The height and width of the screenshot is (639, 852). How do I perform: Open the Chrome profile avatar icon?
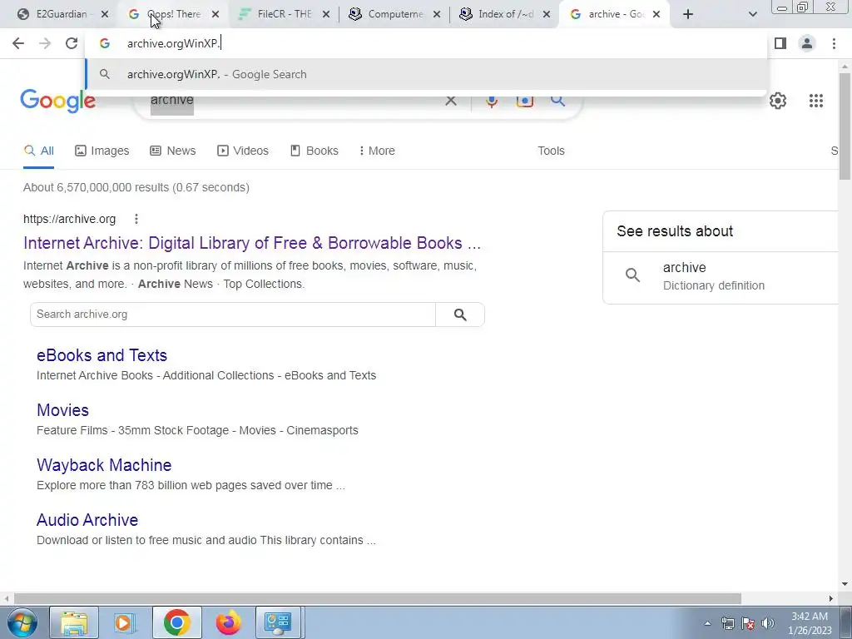pyautogui.click(x=807, y=43)
